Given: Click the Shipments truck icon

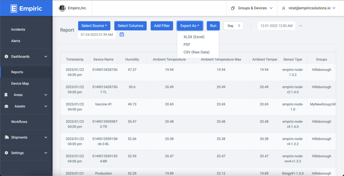Looking at the screenshot, I should pos(7,137).
